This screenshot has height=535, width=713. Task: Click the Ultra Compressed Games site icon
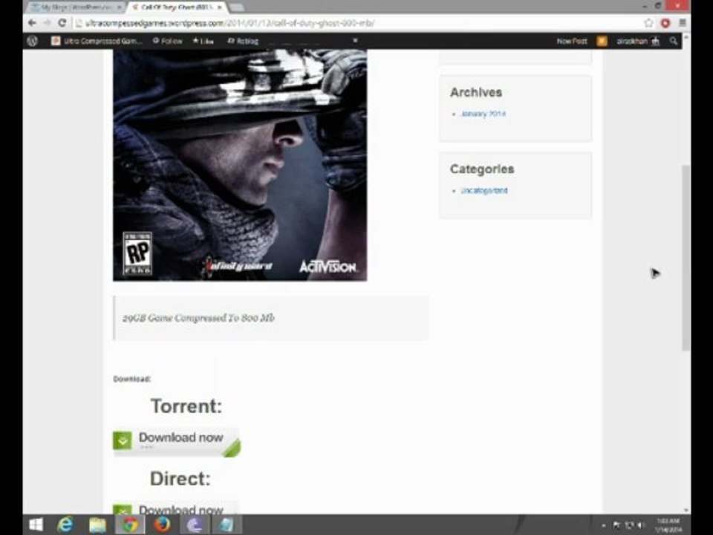coord(56,41)
